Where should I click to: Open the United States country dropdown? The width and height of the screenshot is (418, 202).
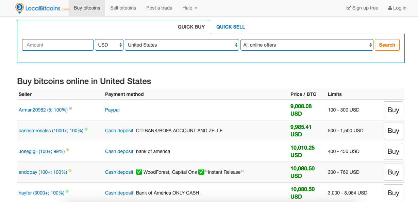182,45
